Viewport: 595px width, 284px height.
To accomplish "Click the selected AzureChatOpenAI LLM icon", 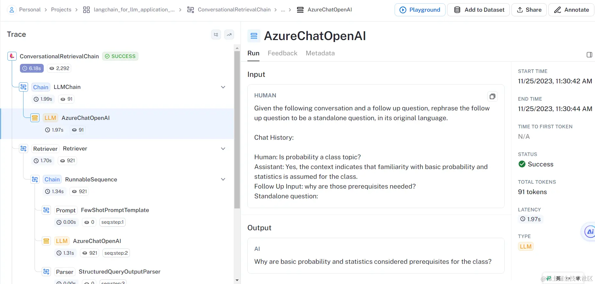I will [35, 118].
